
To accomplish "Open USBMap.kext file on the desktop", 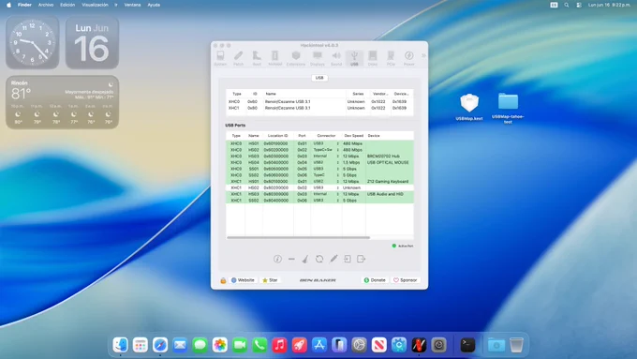I will (469, 107).
